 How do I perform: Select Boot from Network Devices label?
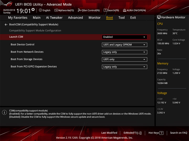(x=27, y=52)
